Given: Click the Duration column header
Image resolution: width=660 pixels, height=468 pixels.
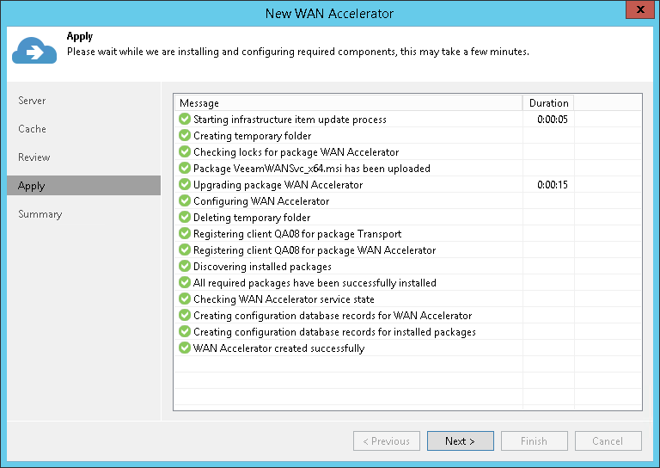Looking at the screenshot, I should (x=548, y=103).
